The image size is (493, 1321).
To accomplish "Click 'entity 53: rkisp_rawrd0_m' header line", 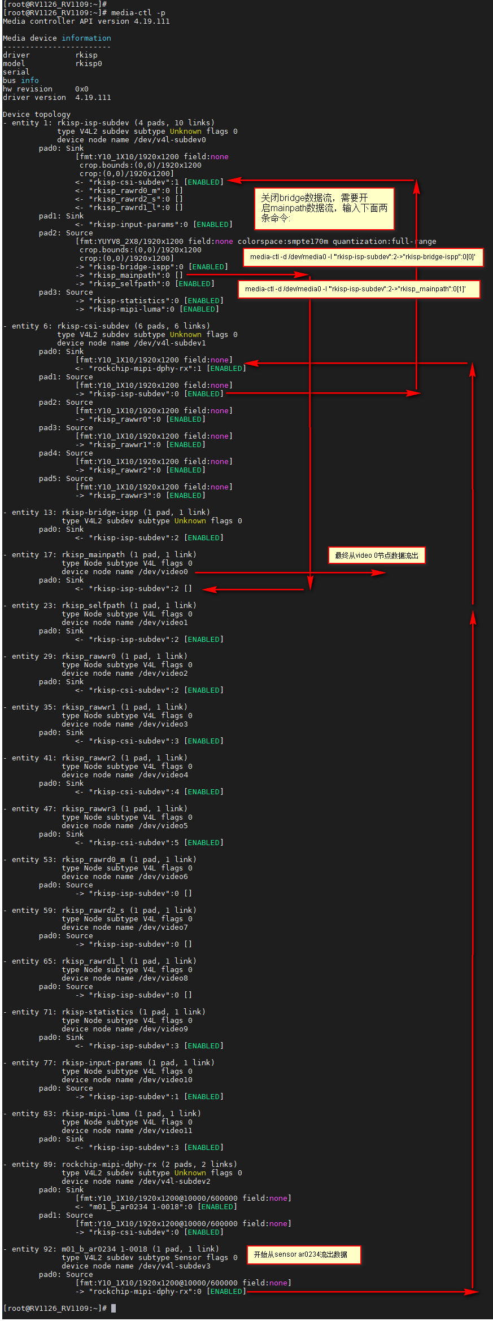I will tap(100, 859).
